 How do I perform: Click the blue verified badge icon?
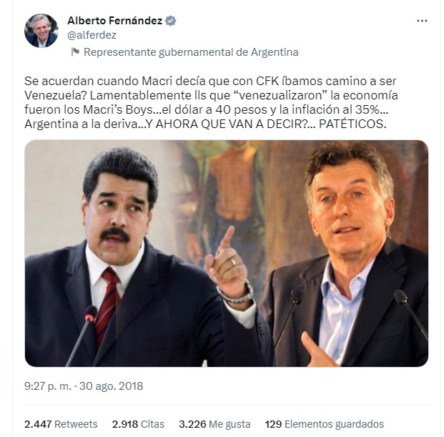pos(170,21)
